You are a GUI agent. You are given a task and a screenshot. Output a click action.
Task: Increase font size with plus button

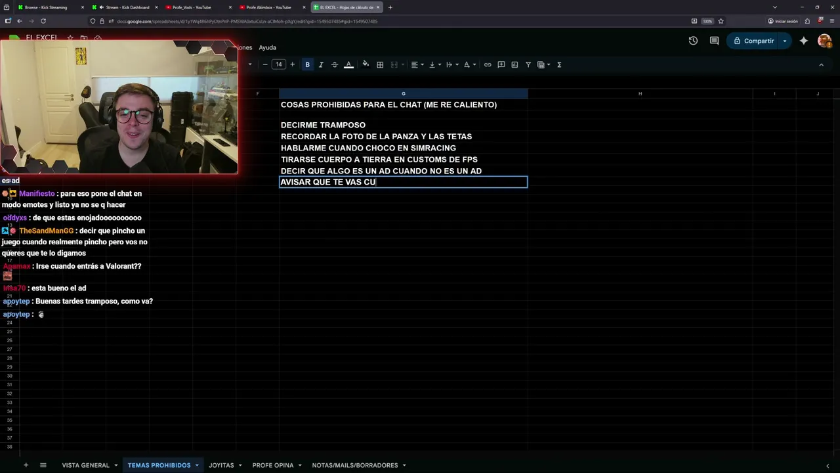(293, 64)
